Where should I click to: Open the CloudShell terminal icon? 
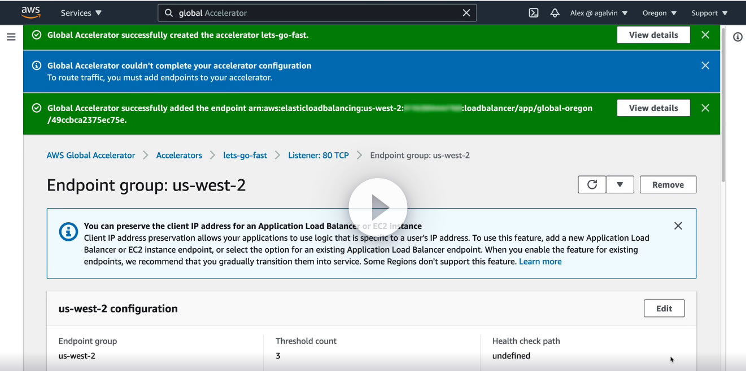click(534, 13)
